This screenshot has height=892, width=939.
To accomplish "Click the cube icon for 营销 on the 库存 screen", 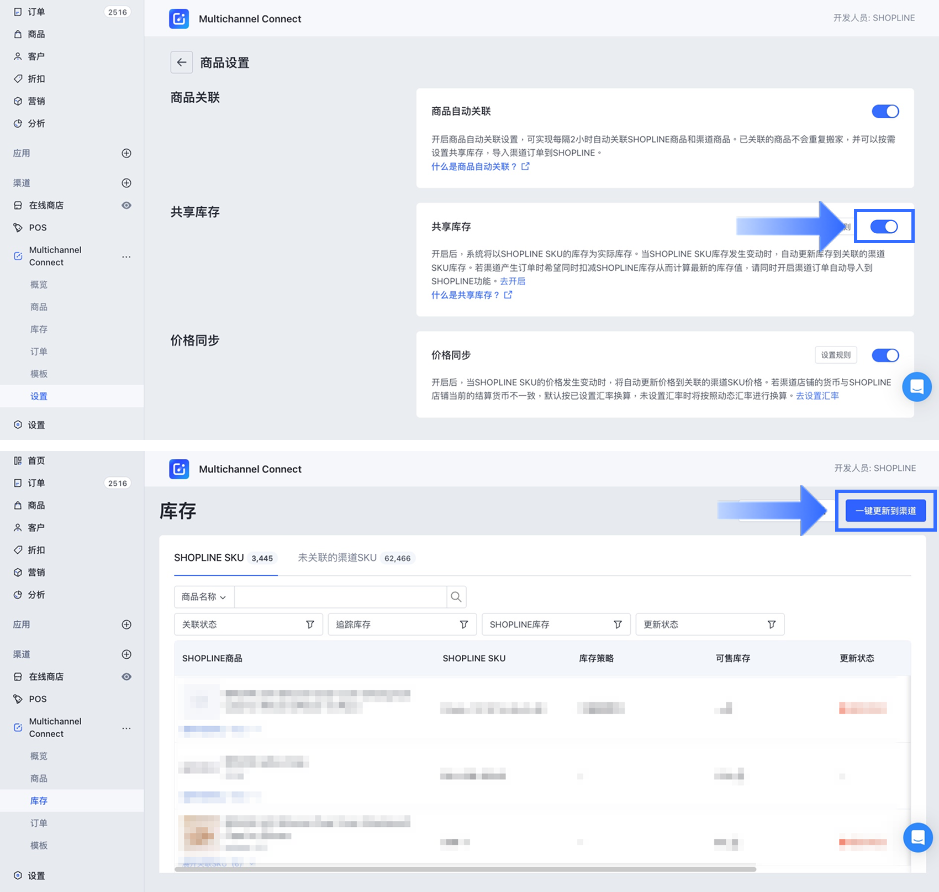I will pyautogui.click(x=18, y=573).
